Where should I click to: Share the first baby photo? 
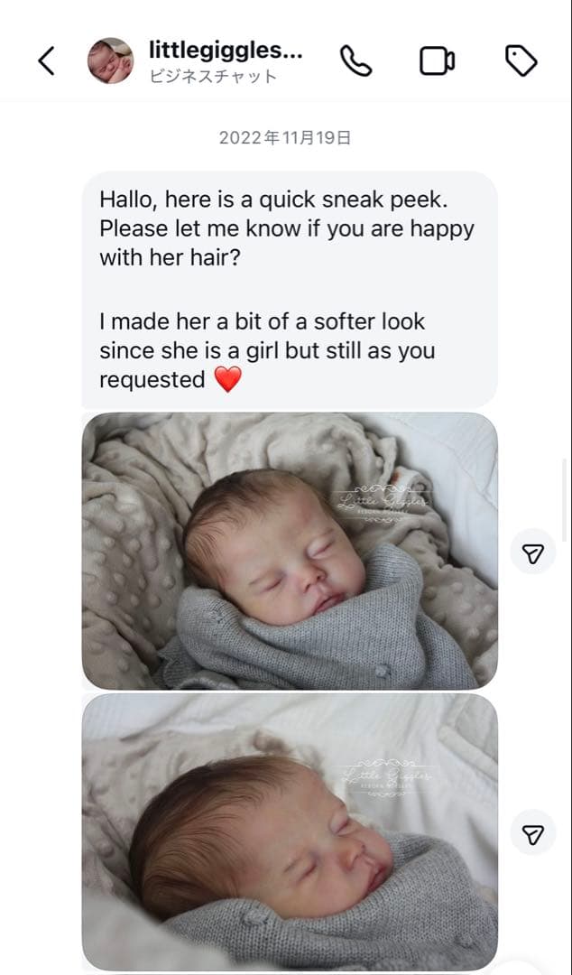tap(532, 552)
